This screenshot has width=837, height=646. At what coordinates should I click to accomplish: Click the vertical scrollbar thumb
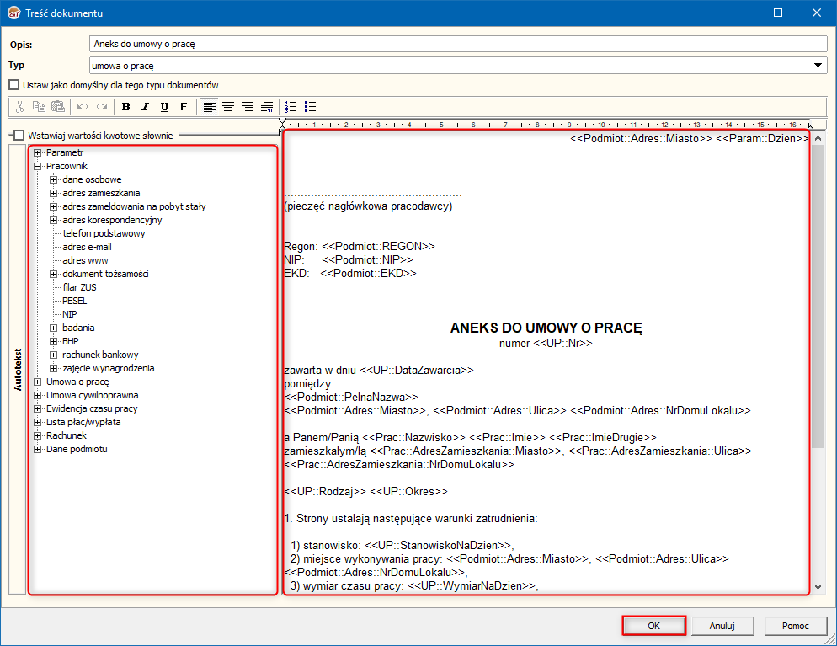click(x=818, y=296)
